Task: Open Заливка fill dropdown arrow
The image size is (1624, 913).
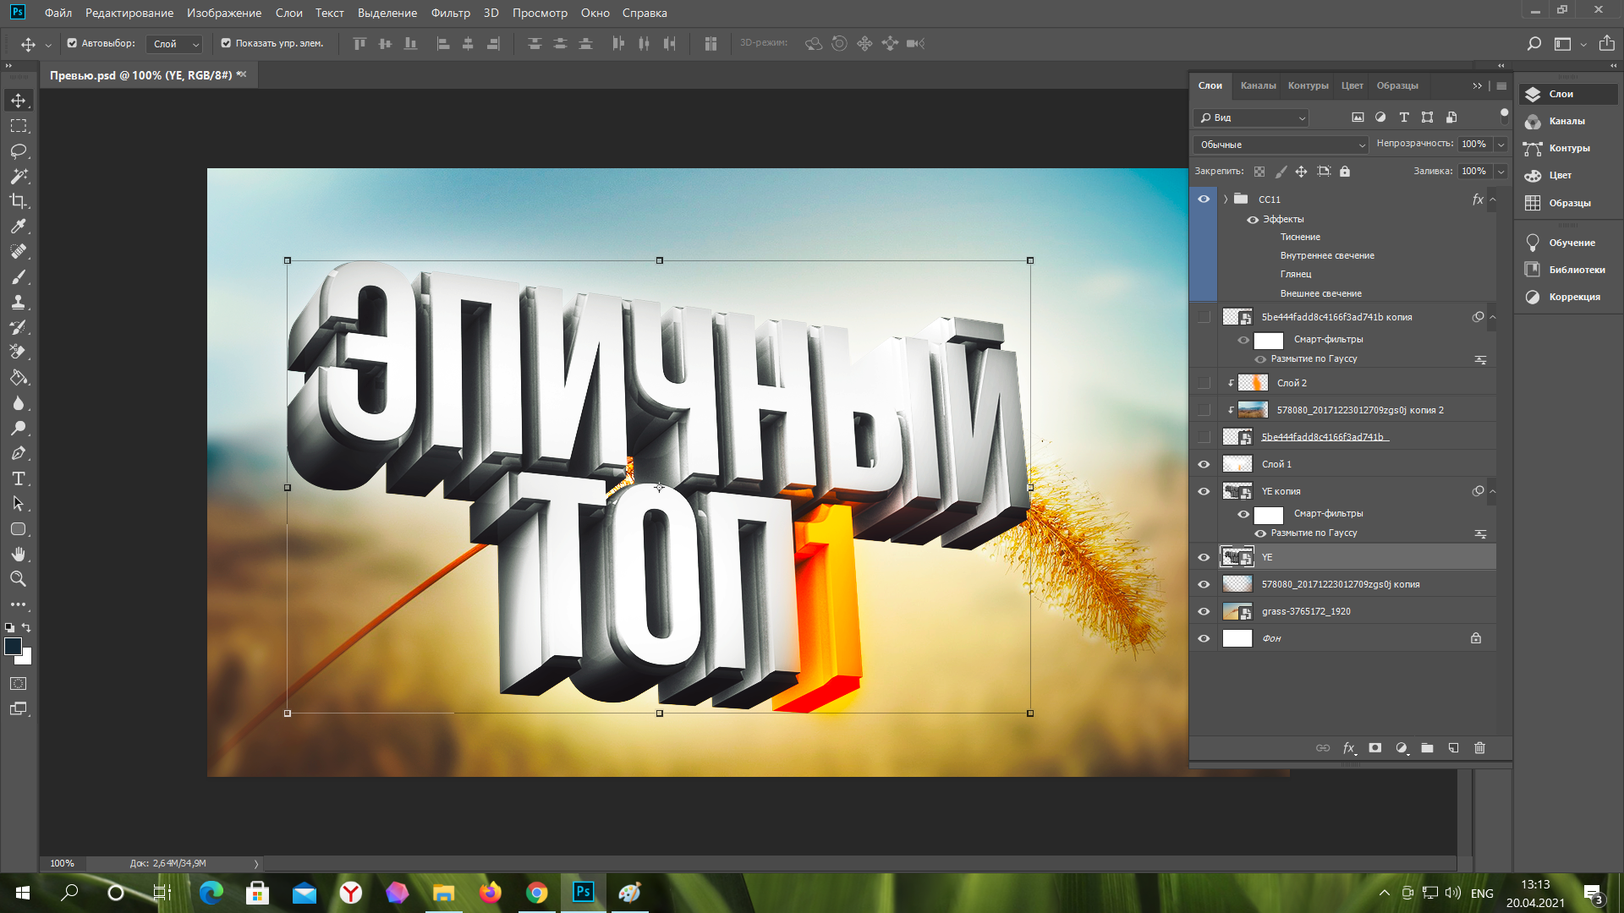Action: click(x=1501, y=172)
